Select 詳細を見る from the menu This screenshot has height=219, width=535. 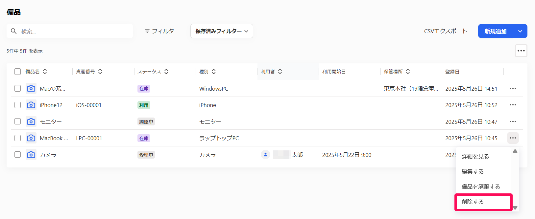click(x=475, y=156)
